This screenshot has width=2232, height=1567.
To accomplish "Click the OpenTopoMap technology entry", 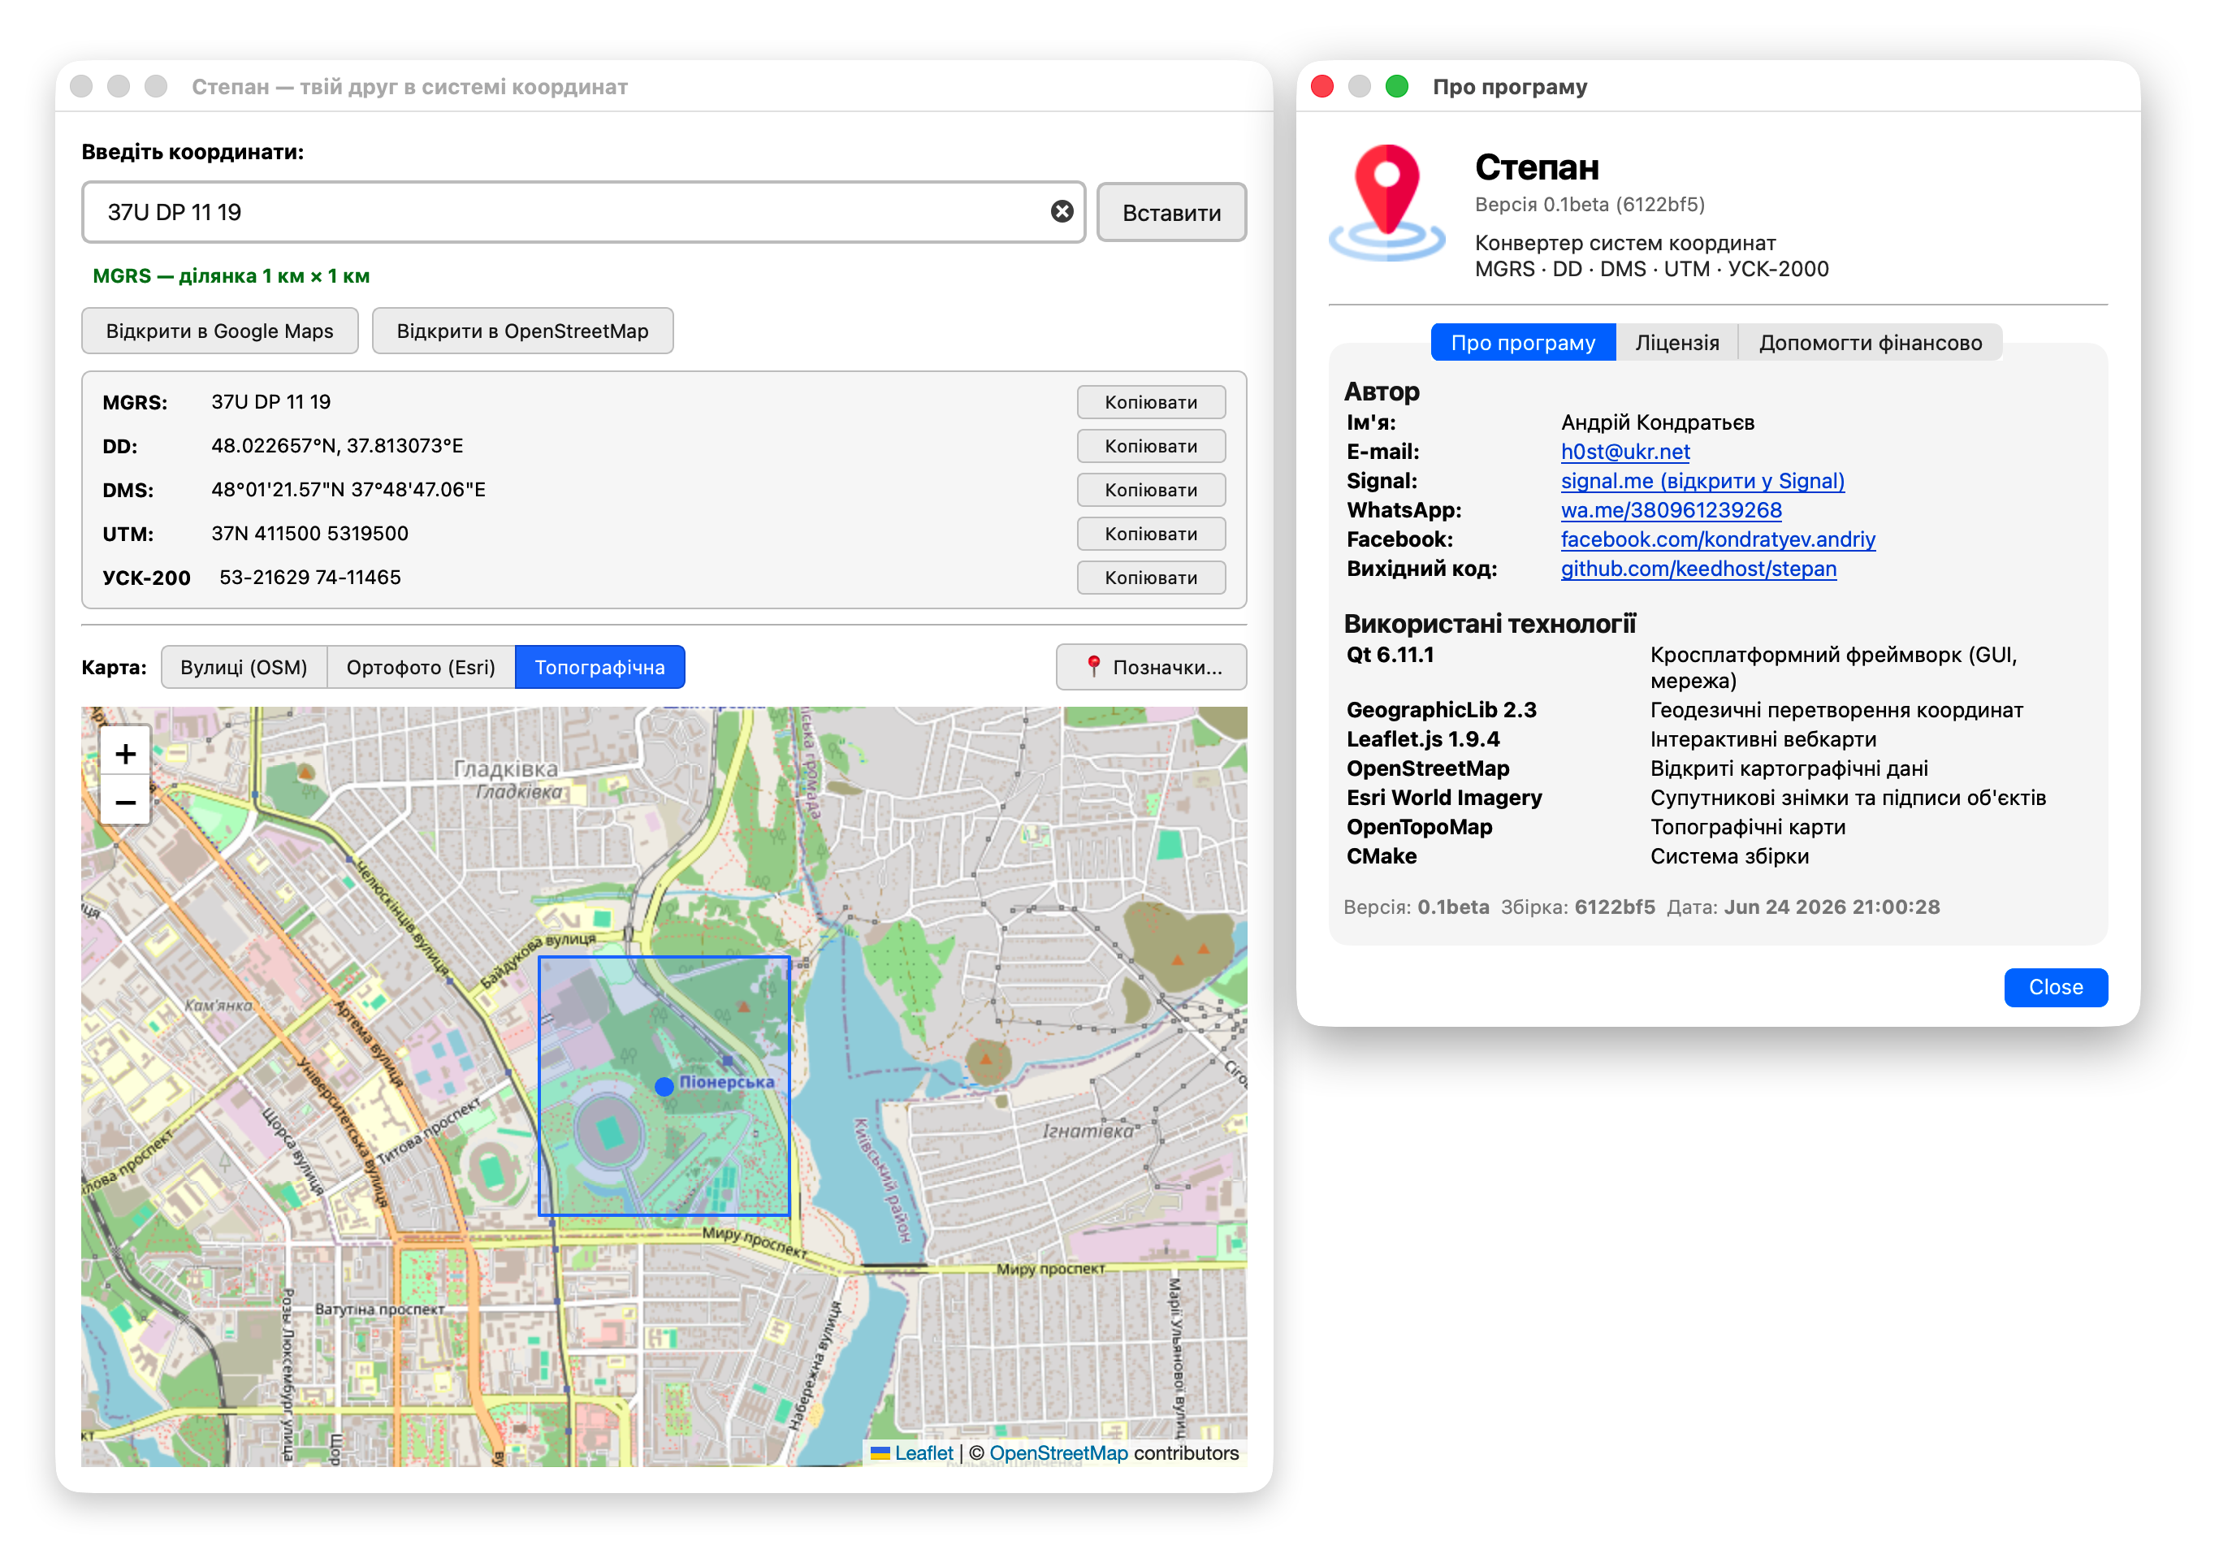I will [x=1419, y=826].
